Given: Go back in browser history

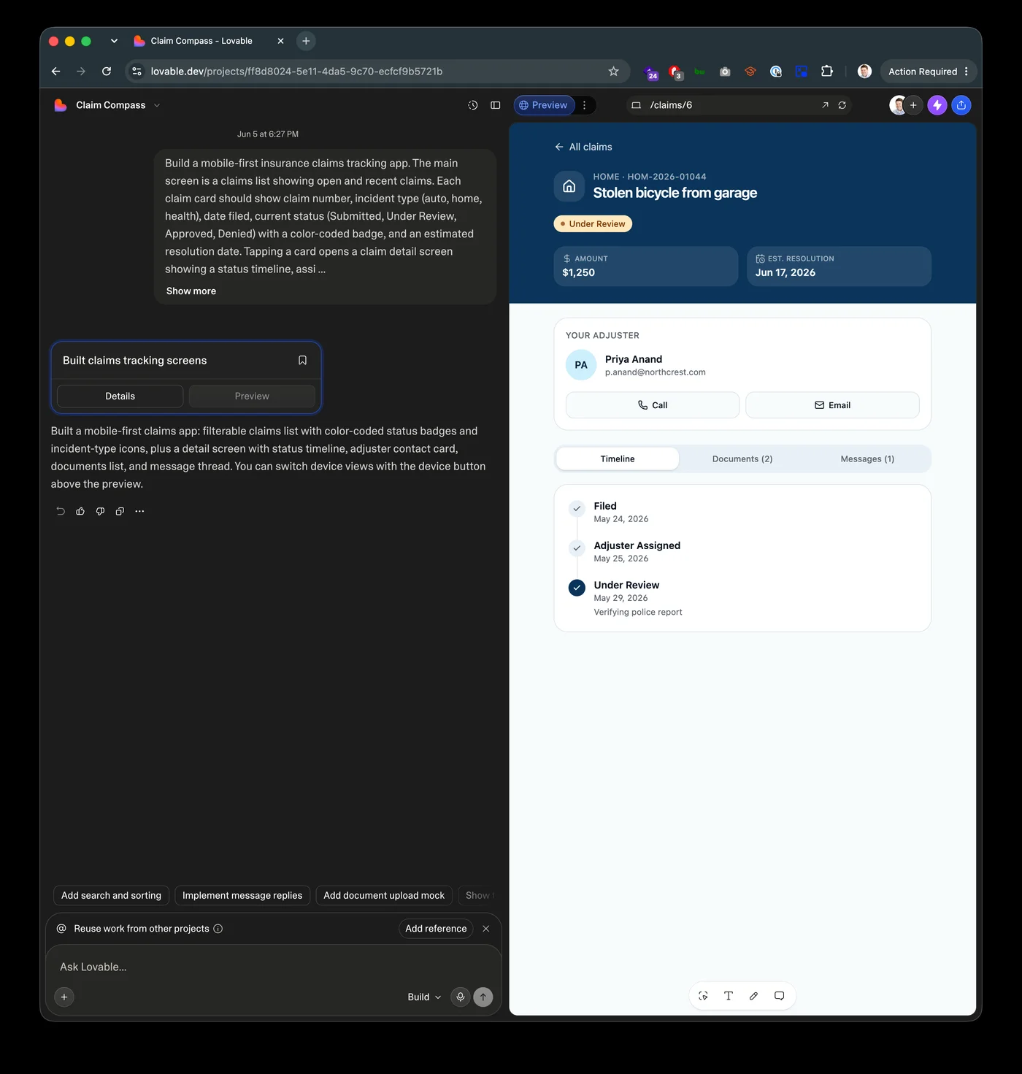Looking at the screenshot, I should pyautogui.click(x=56, y=72).
